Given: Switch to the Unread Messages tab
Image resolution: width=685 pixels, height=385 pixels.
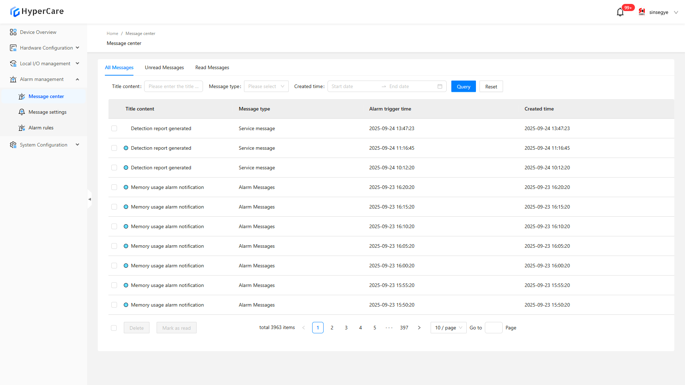Looking at the screenshot, I should (x=164, y=67).
